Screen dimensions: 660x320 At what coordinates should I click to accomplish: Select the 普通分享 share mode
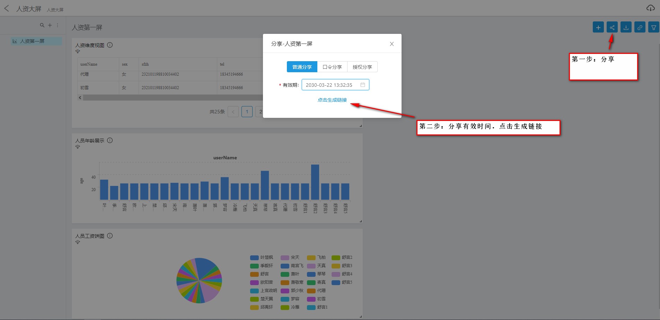pyautogui.click(x=302, y=67)
